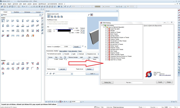
Task: Click the Uygula button in OSKA Katalog
Action: [x=160, y=82]
